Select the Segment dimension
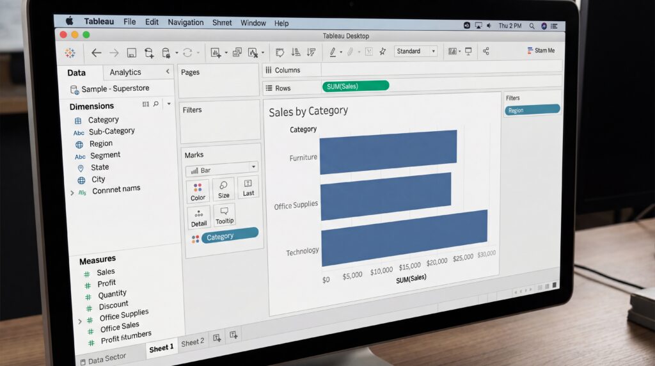The height and width of the screenshot is (366, 655). 106,155
